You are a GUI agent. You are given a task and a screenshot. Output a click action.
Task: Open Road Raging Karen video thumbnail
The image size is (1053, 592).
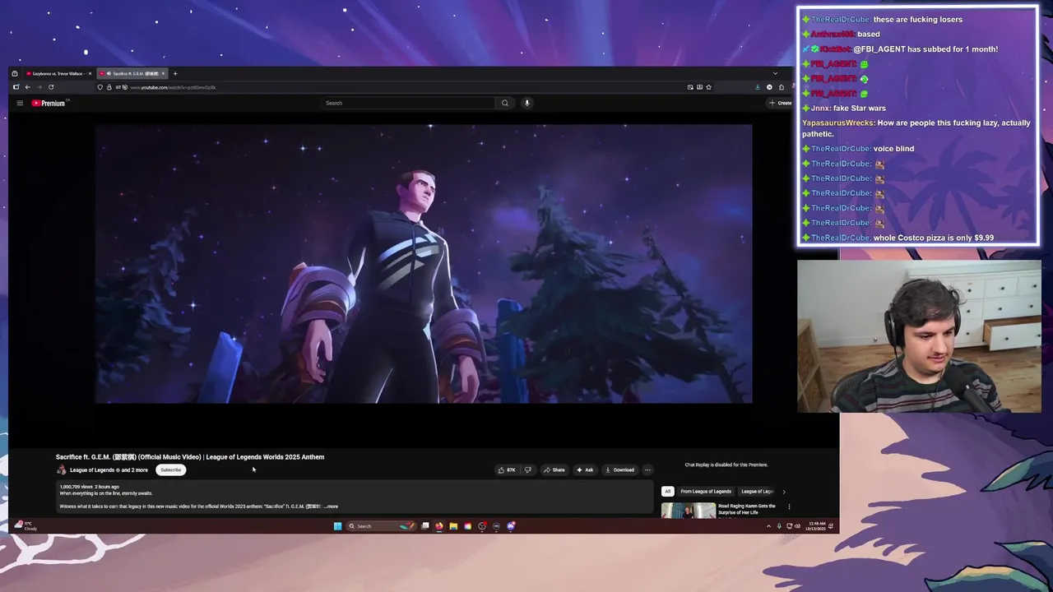tap(688, 510)
